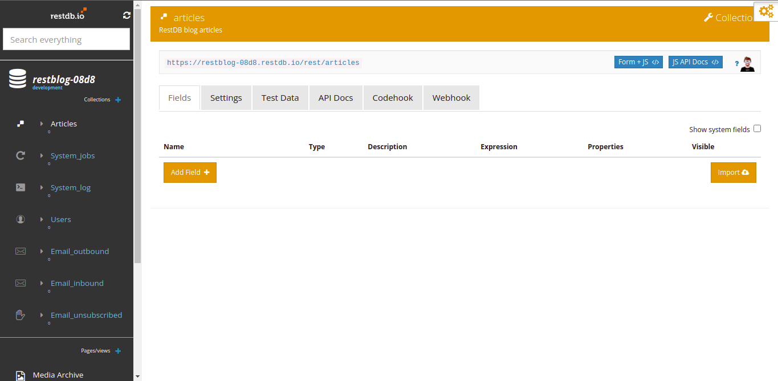Open the Codehook tab

tap(393, 97)
